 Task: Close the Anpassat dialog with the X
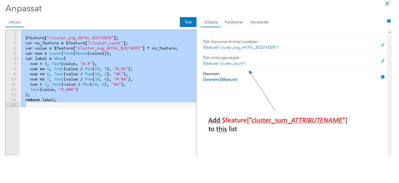click(387, 4)
